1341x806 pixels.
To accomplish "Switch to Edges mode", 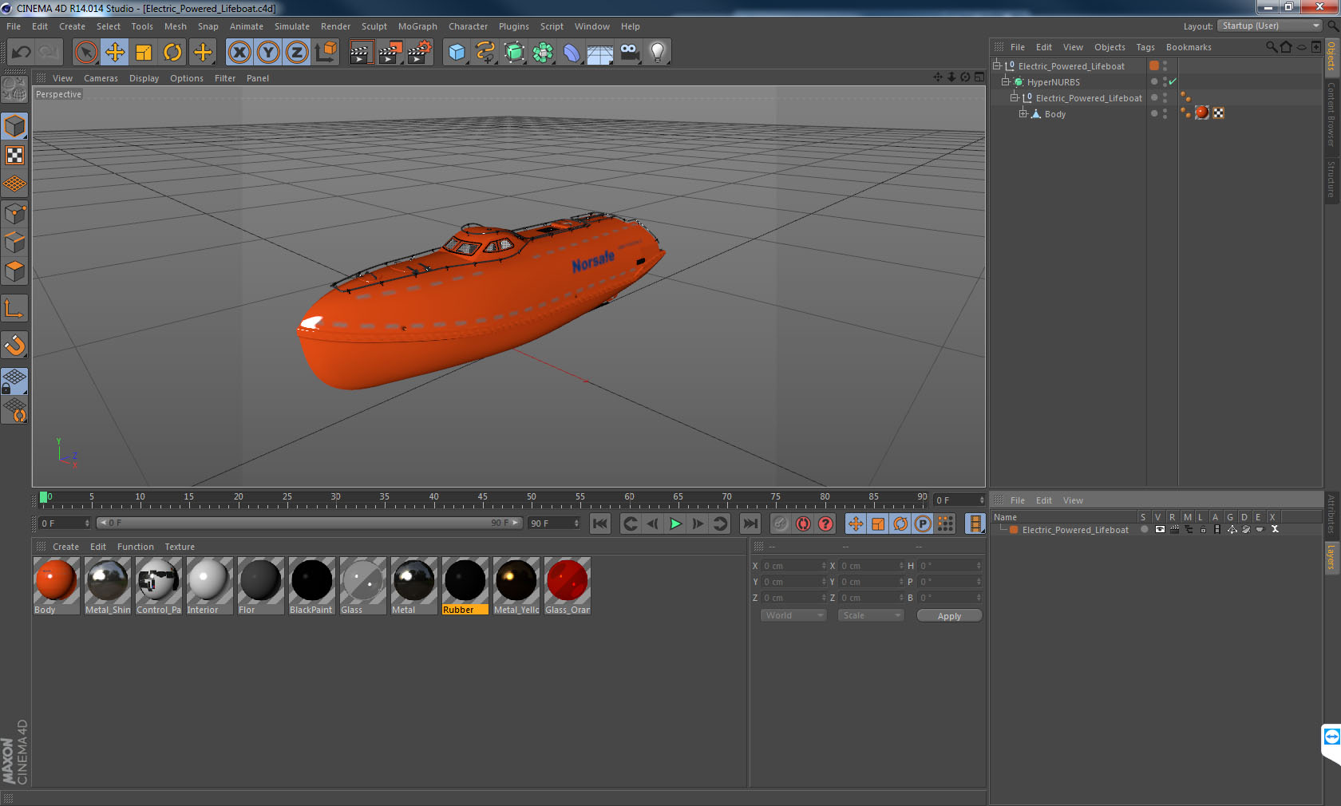I will click(14, 243).
